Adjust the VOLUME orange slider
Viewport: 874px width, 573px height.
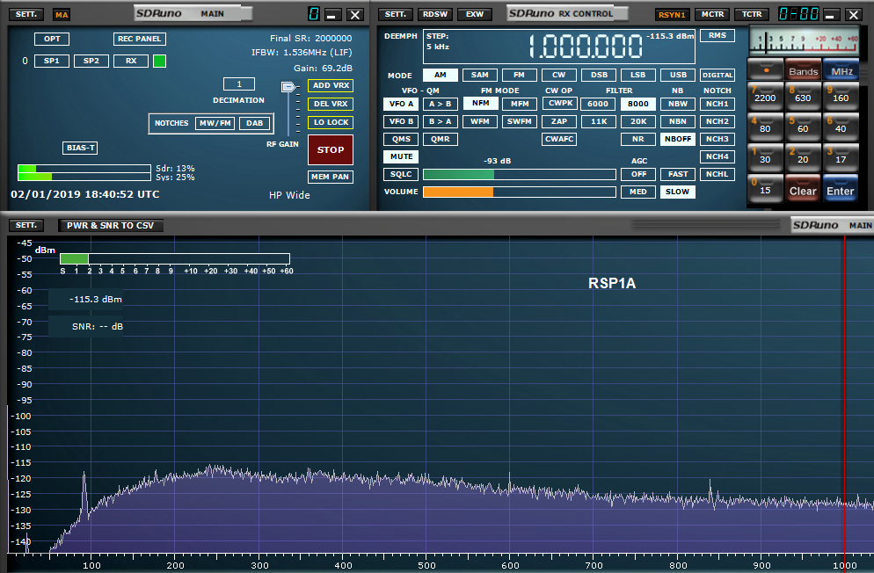[520, 192]
